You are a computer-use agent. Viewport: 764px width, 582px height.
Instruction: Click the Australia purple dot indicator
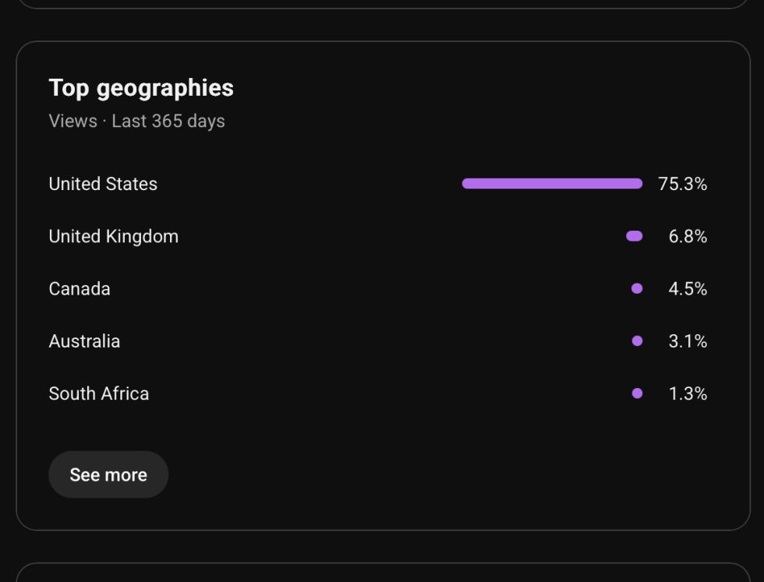pyautogui.click(x=637, y=341)
